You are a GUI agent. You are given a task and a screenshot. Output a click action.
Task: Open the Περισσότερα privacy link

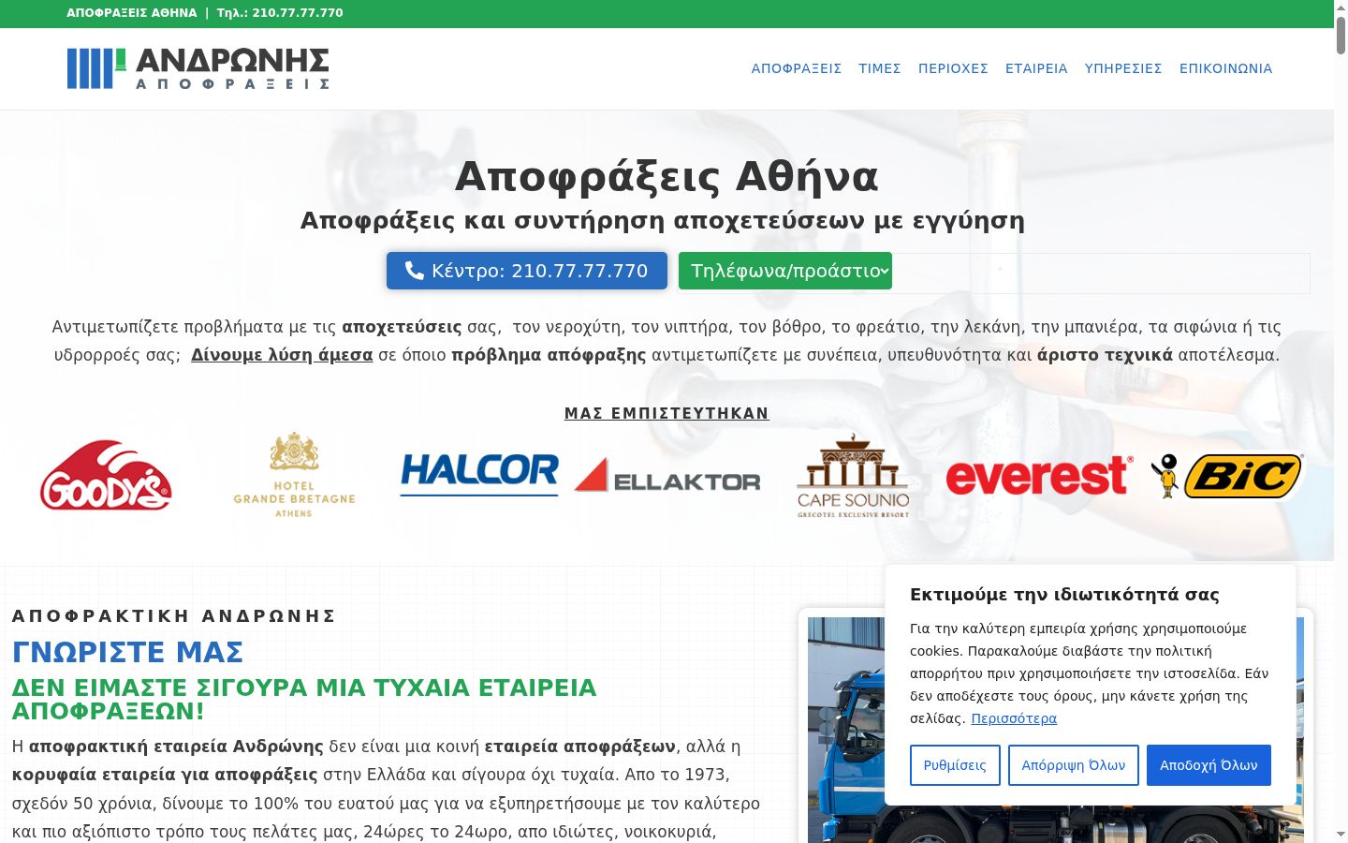point(1014,718)
